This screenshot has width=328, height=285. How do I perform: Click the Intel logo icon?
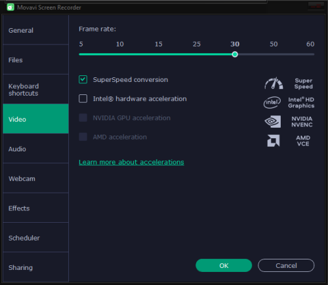[272, 102]
